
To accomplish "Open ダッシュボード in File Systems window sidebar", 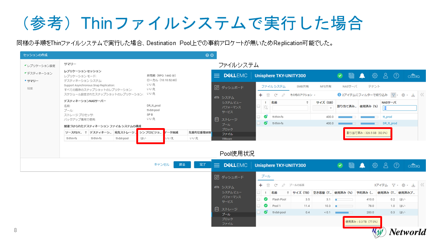I will [x=232, y=87].
